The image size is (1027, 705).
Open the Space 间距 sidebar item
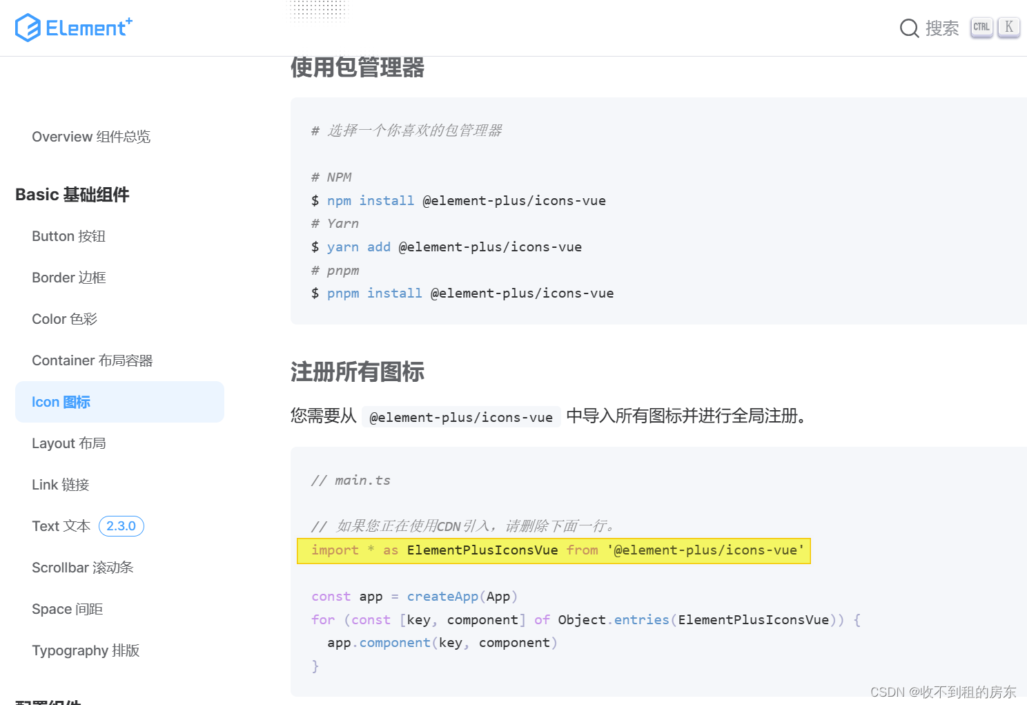click(67, 609)
